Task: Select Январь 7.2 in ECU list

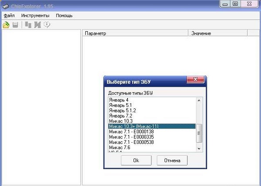Action: click(152, 116)
